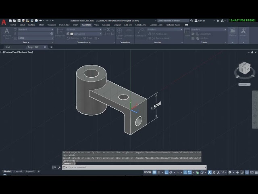This screenshot has width=258, height=194.
Task: Click the Quick dimension tool
Action: pos(88,38)
